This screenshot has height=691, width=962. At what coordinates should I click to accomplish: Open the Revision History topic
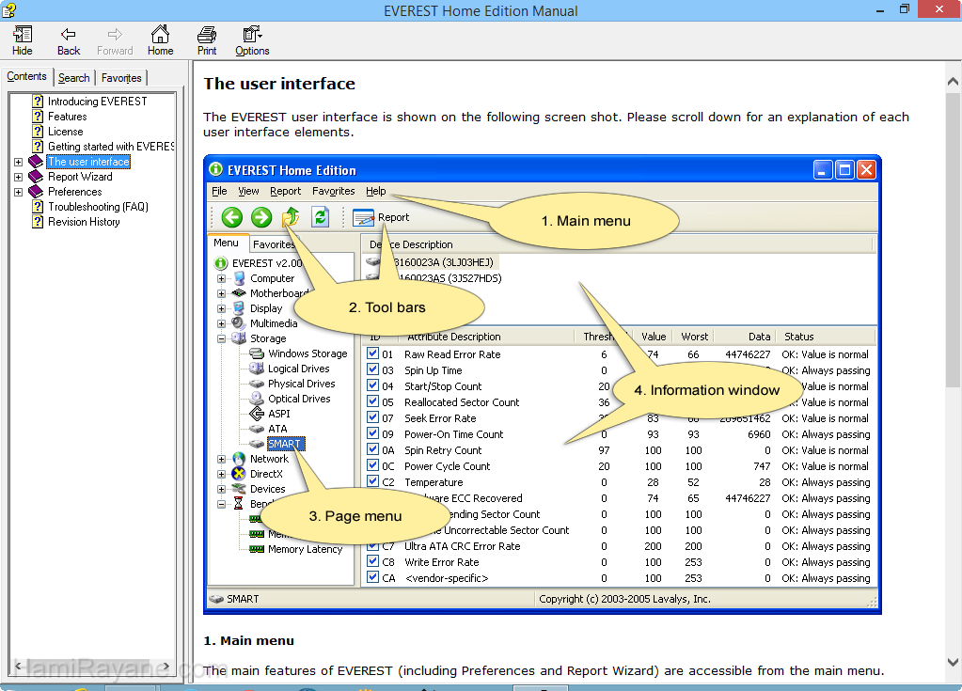(x=84, y=222)
